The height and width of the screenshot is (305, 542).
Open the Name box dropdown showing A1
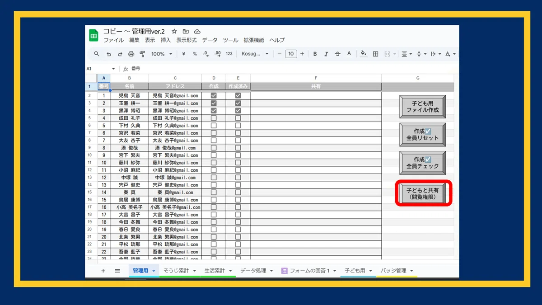pyautogui.click(x=113, y=69)
